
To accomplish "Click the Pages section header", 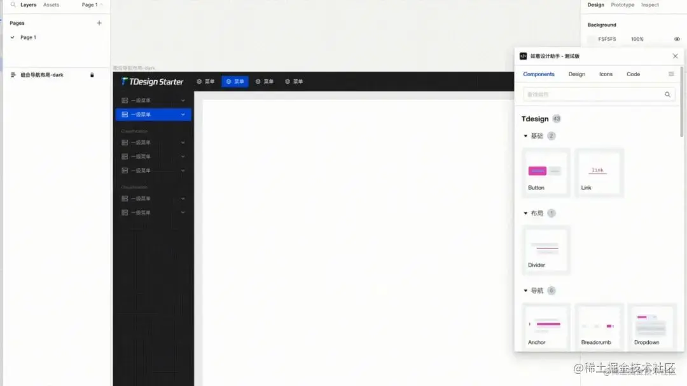I will [17, 23].
